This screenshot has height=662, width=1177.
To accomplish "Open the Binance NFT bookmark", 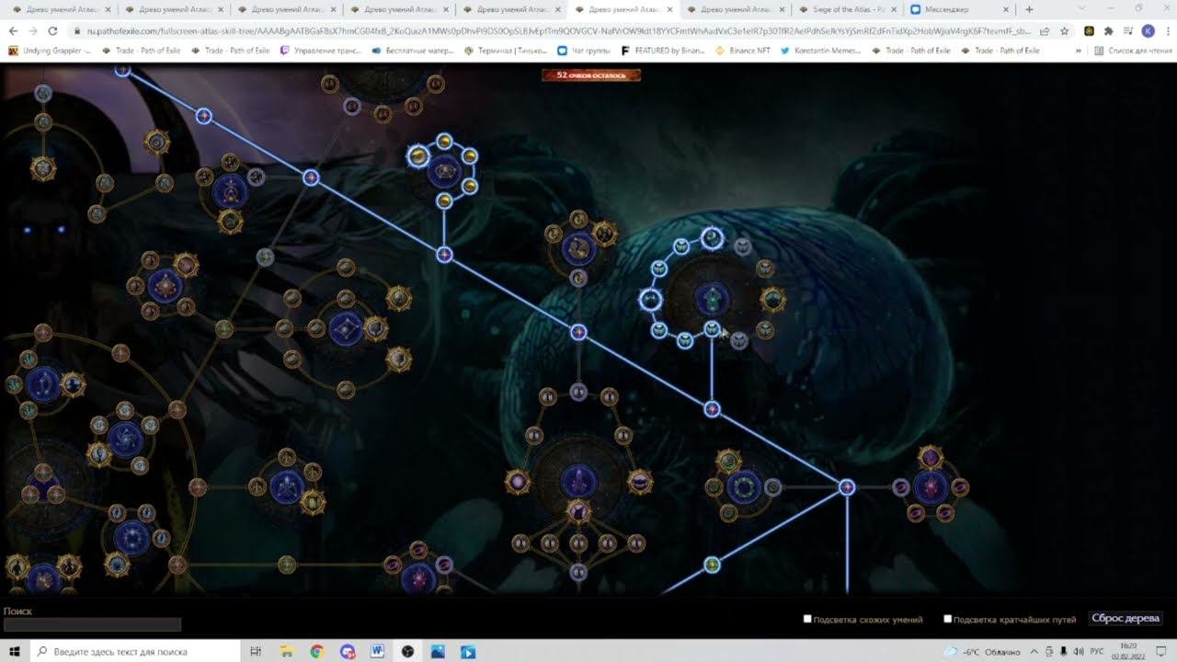I will coord(743,51).
